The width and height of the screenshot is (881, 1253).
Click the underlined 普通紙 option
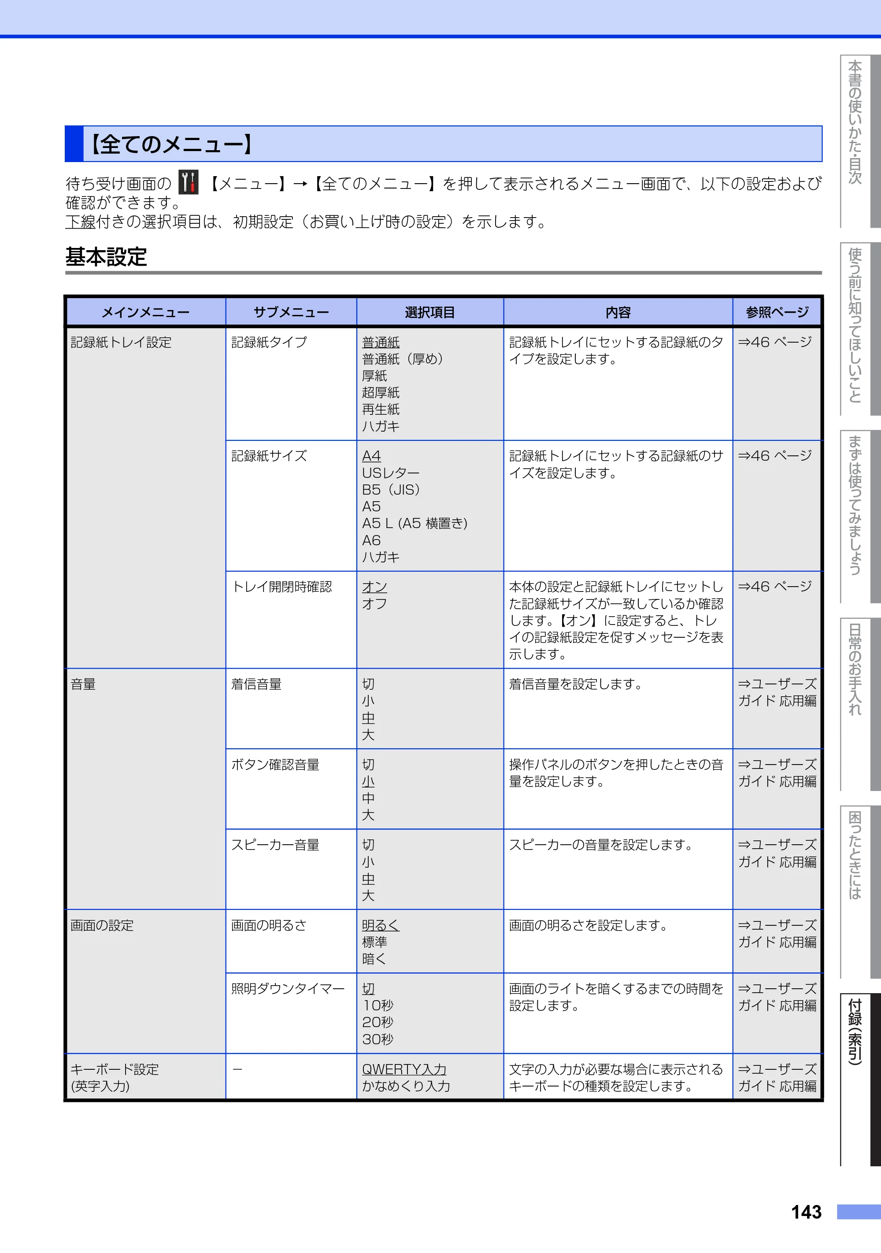[381, 342]
